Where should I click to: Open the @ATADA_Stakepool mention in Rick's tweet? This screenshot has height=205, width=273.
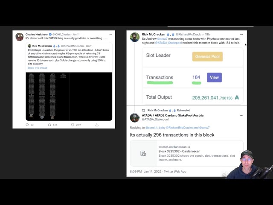coord(168,43)
